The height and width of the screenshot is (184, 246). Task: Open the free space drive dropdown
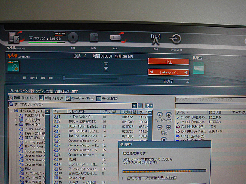click(x=31, y=38)
